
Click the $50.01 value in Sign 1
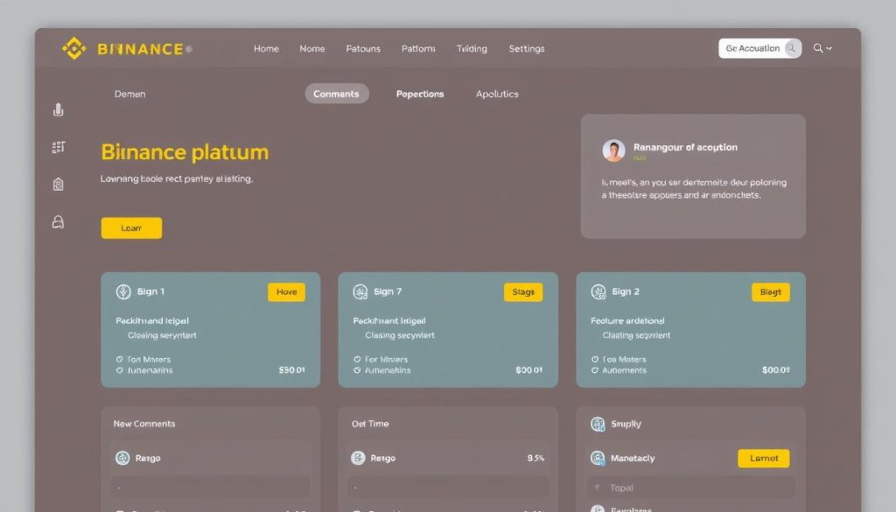(x=291, y=370)
